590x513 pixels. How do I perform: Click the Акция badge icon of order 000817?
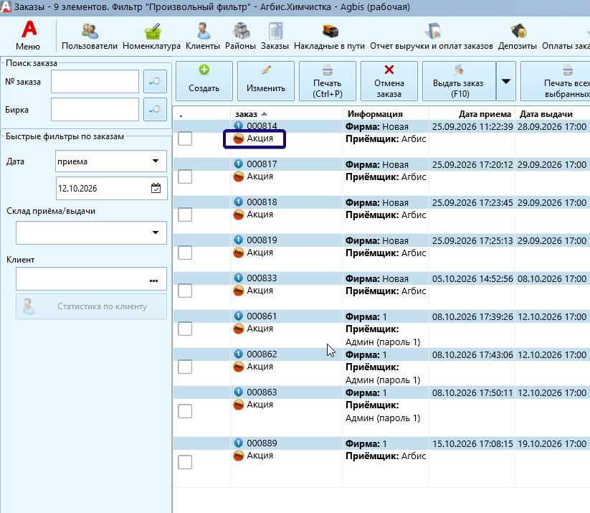pyautogui.click(x=238, y=177)
